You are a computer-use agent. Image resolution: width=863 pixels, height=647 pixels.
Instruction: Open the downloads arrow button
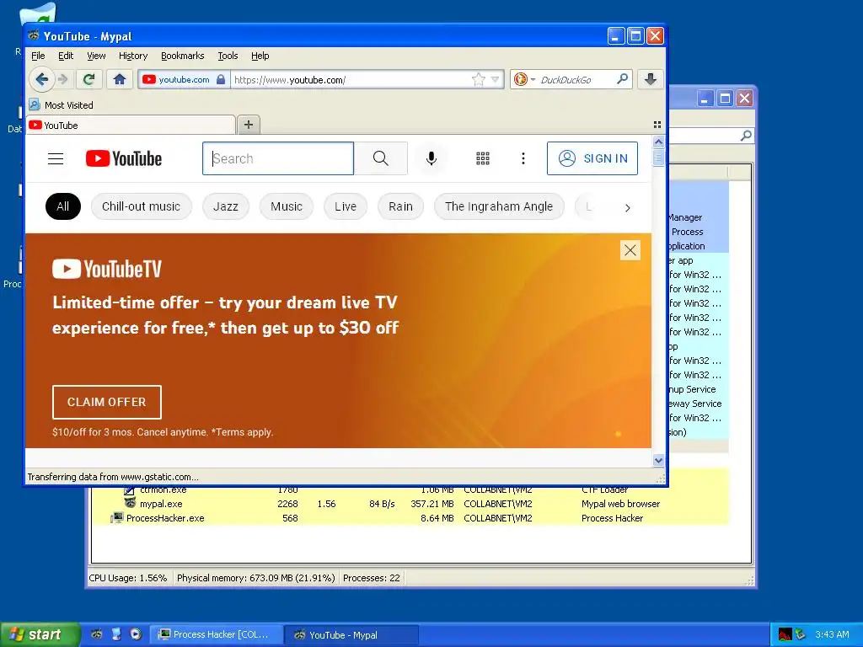650,79
